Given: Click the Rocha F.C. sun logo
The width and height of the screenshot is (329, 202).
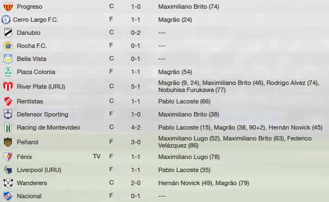Looking at the screenshot, I should [8, 46].
